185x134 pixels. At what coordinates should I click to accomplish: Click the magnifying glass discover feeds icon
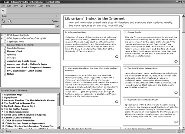[10, 21]
